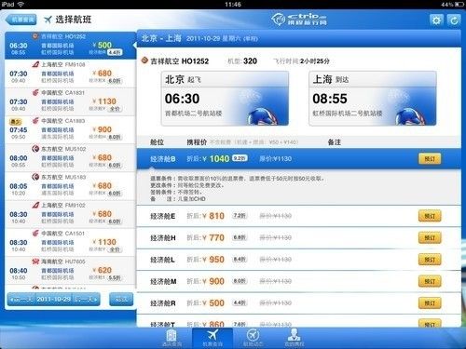466x349 pixels.
Task: Expand the 经济舱E fare row details
Action: pyautogui.click(x=299, y=216)
